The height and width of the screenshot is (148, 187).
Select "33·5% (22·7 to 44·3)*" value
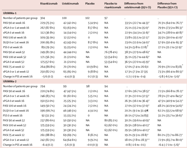(137, 23)
